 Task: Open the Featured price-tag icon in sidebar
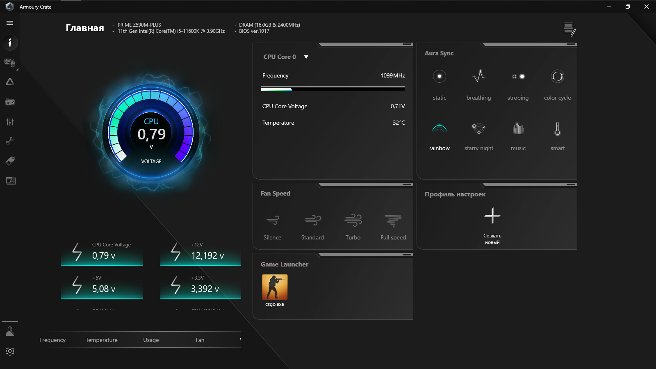10,161
